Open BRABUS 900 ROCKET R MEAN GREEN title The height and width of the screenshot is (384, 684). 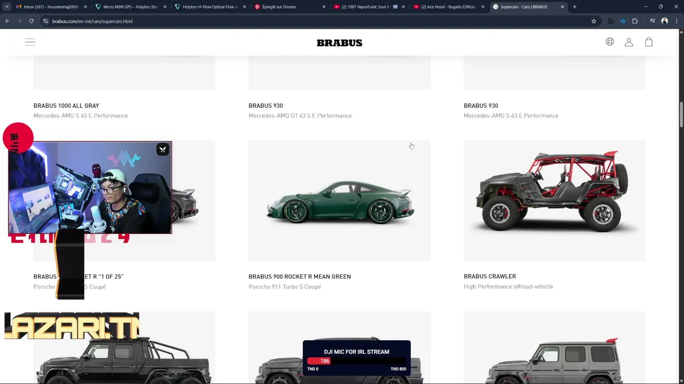point(300,276)
